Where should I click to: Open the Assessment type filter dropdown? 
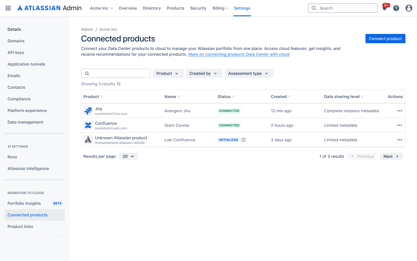[x=249, y=73]
